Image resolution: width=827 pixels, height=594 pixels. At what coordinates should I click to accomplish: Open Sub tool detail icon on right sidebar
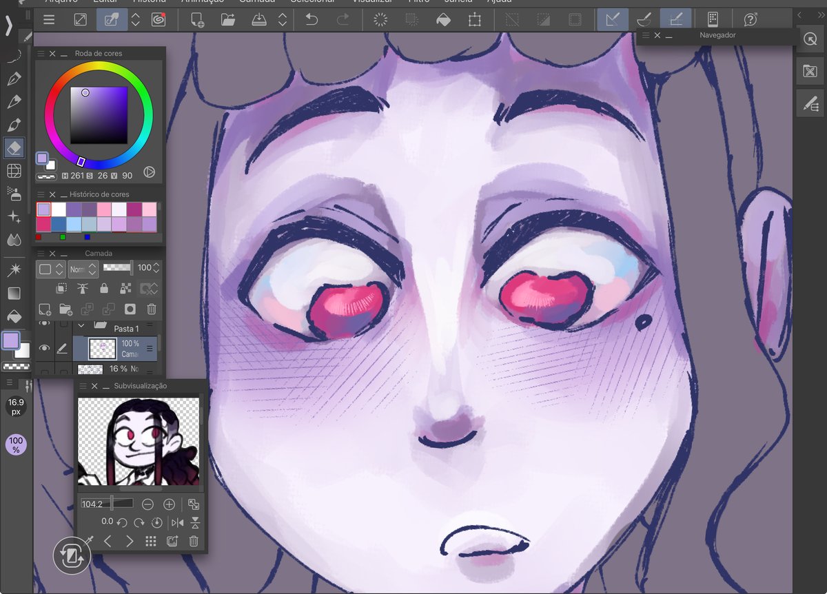coord(810,103)
